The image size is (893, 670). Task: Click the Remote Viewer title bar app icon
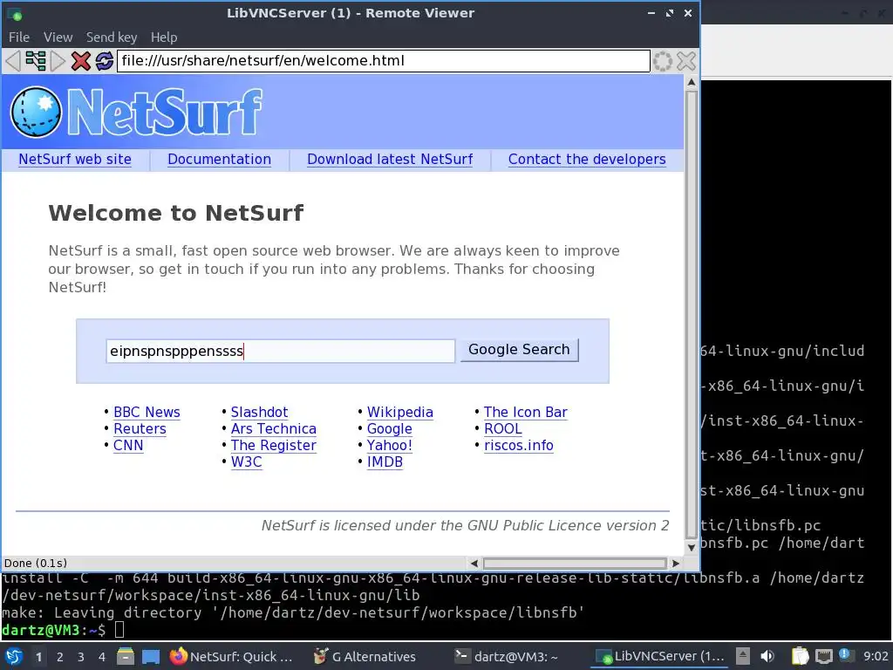pos(15,14)
